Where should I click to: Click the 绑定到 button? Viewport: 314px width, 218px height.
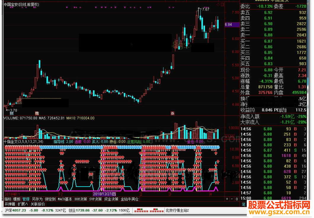(50, 199)
